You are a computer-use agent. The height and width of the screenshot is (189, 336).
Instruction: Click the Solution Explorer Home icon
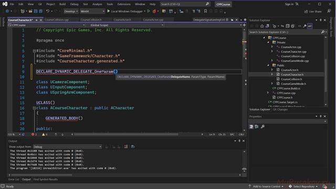262,26
